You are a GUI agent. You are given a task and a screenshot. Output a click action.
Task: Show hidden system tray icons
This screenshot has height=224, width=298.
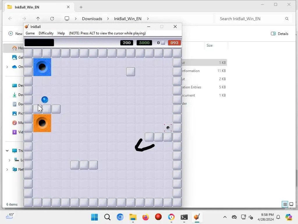(225, 217)
